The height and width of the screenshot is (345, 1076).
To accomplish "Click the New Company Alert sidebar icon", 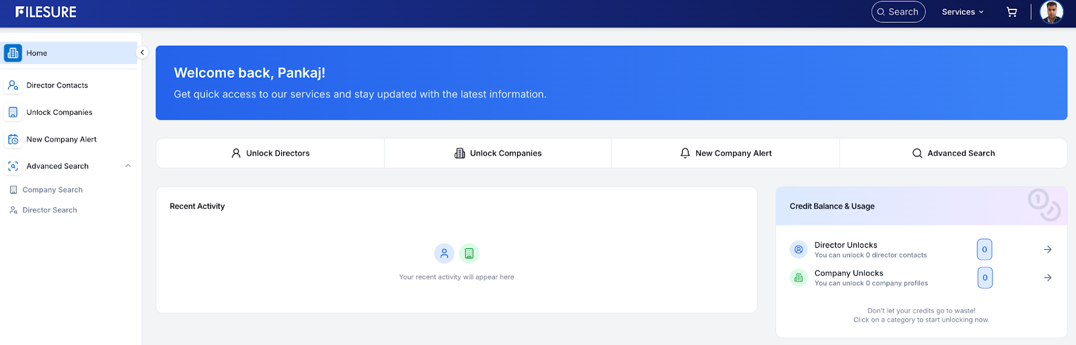I will tap(13, 139).
